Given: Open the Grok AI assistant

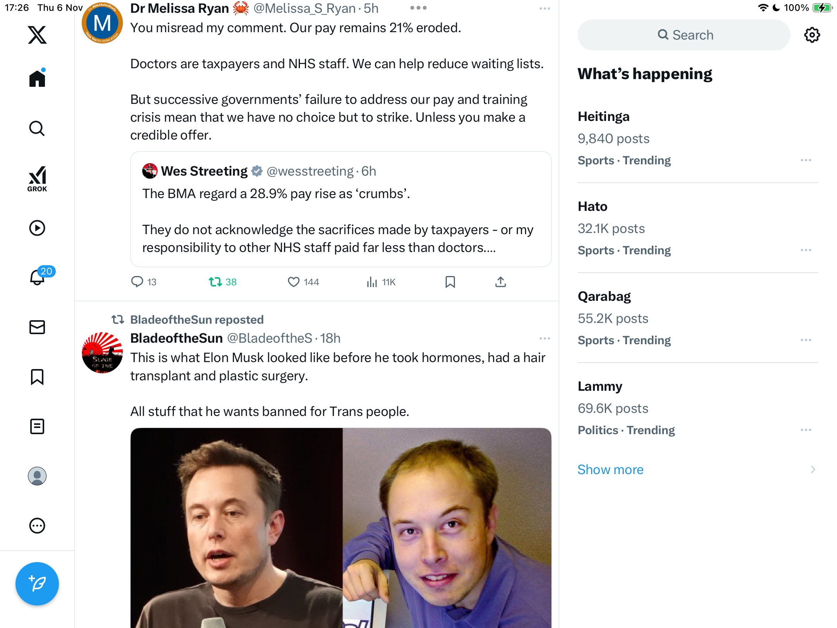Looking at the screenshot, I should pos(37,179).
